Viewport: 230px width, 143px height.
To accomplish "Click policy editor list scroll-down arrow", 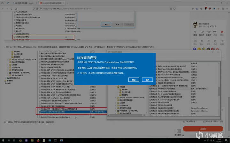I will coord(219,115).
